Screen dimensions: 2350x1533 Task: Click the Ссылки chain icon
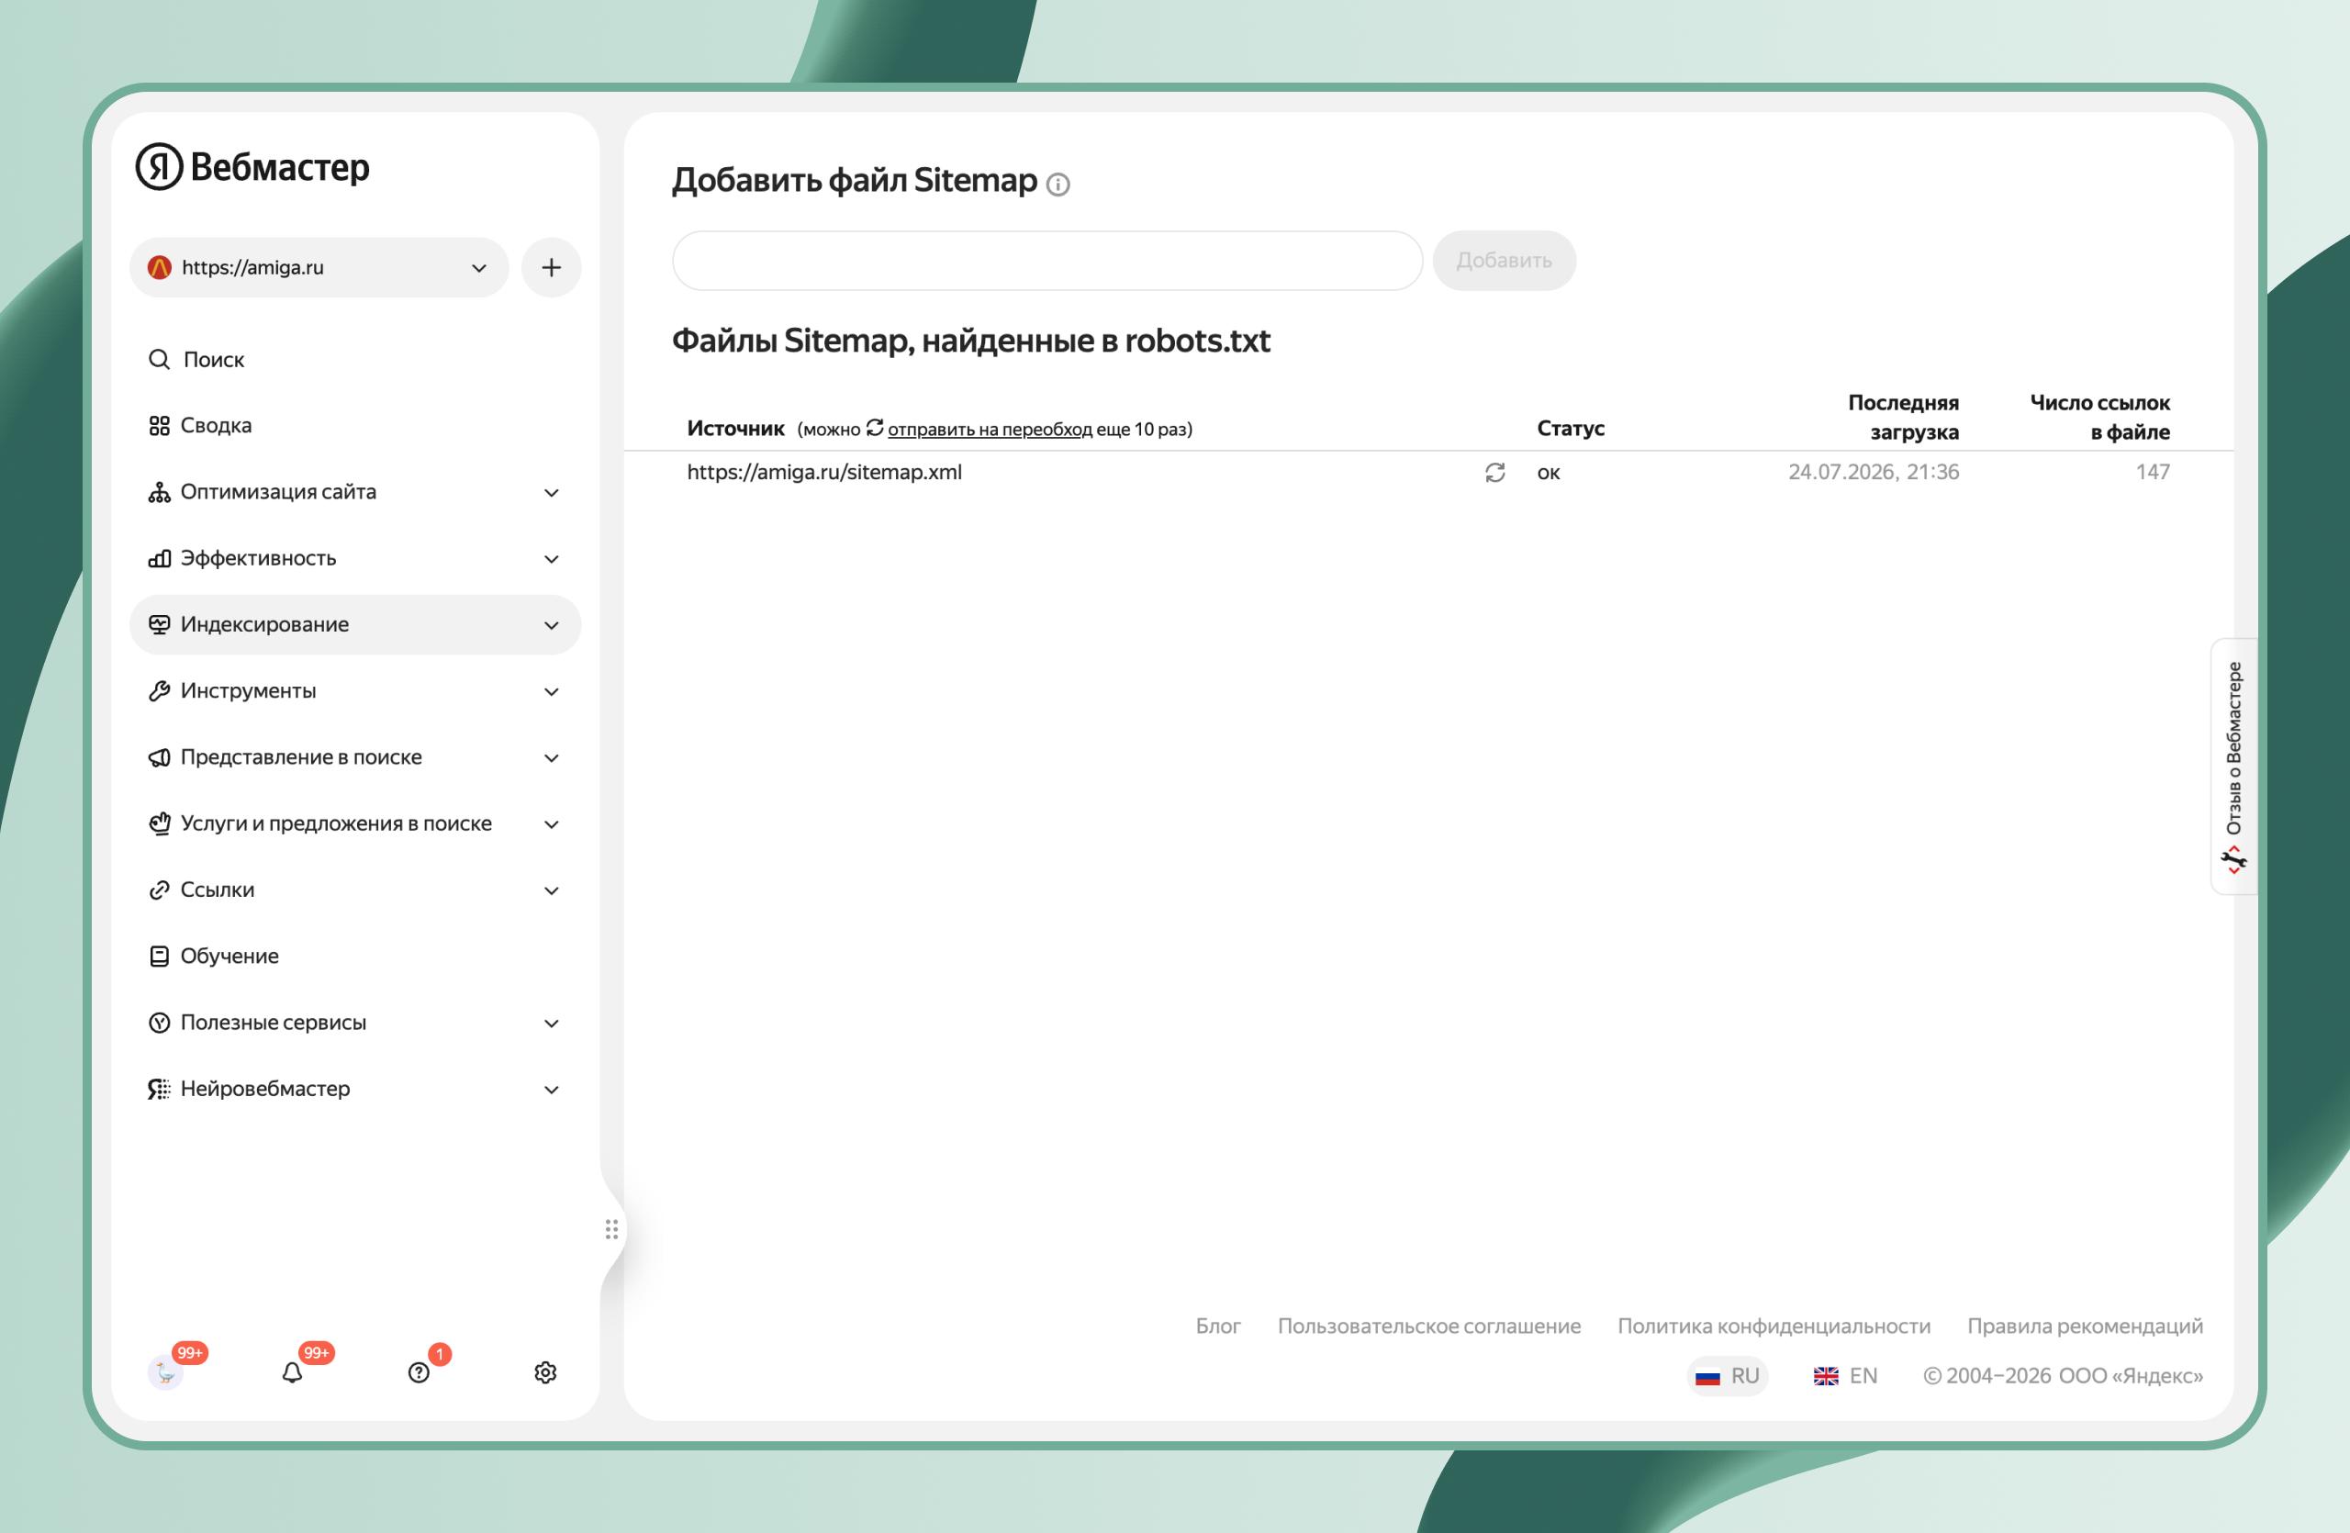click(x=159, y=890)
